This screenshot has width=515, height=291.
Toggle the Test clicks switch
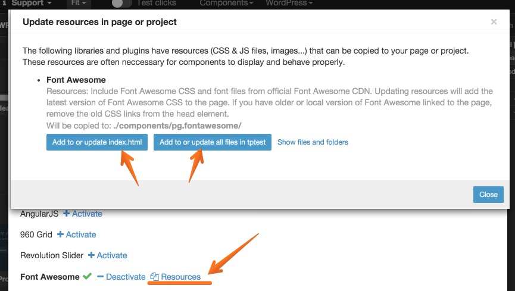[x=121, y=4]
